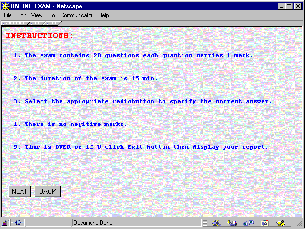Click the online/offline connection plug icon

click(17, 223)
